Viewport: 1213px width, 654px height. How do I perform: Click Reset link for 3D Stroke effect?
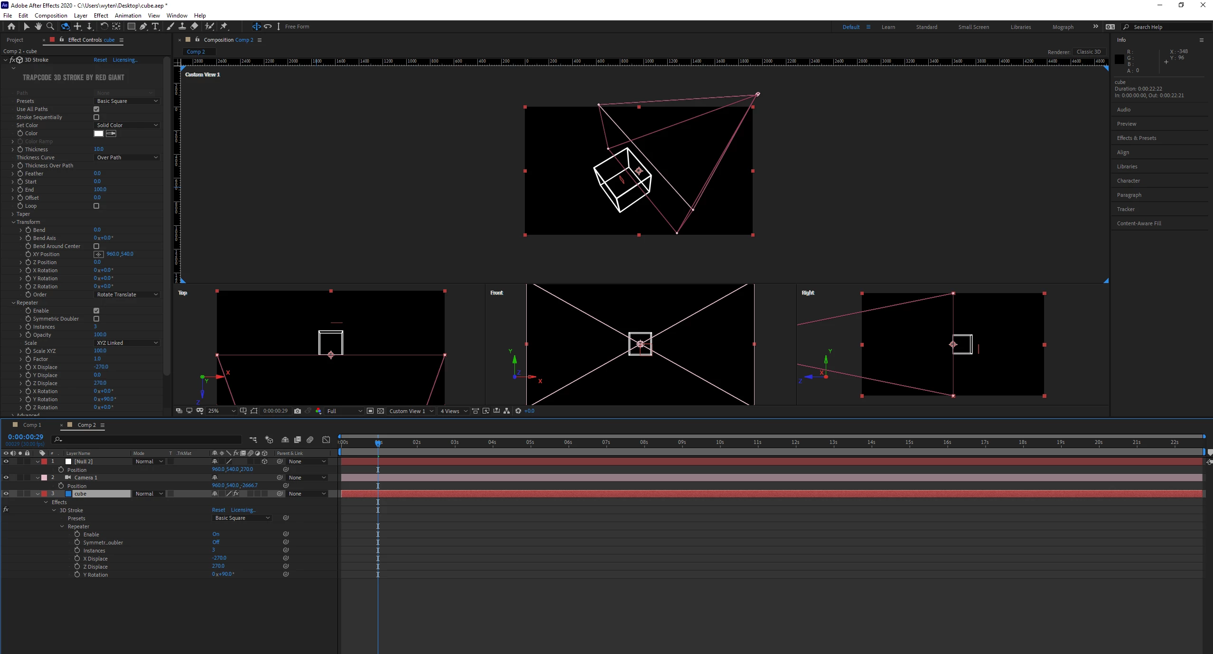(100, 60)
